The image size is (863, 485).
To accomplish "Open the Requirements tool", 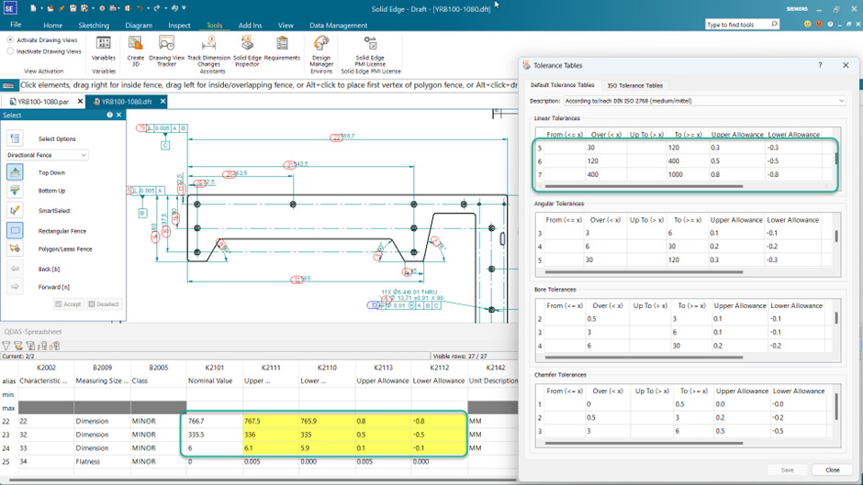I will point(283,49).
